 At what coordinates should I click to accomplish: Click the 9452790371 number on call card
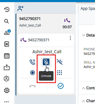(x=39, y=40)
